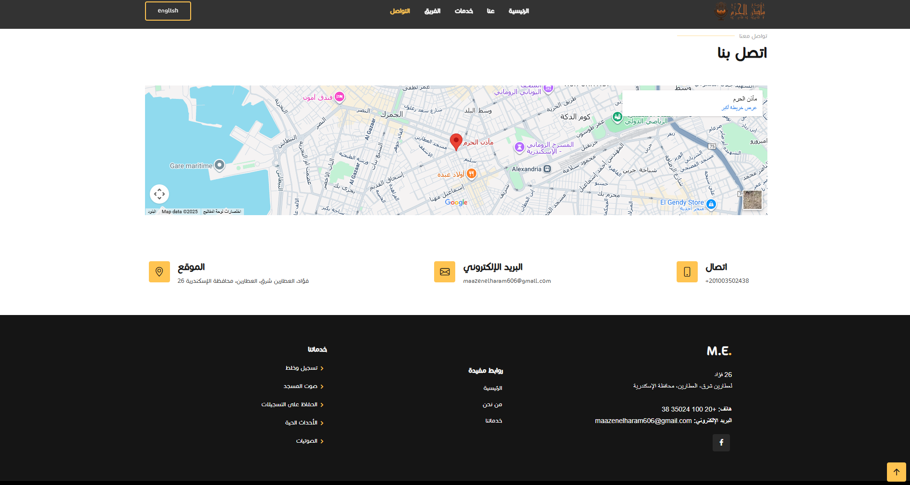910x485 pixels.
Task: Click the El Gendy Store map marker
Action: pos(711,204)
